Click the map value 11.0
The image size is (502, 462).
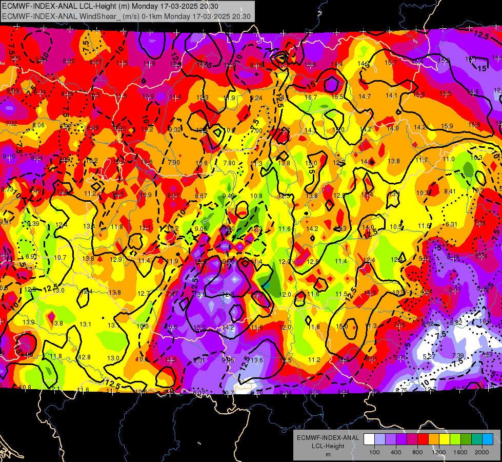[x=449, y=159]
